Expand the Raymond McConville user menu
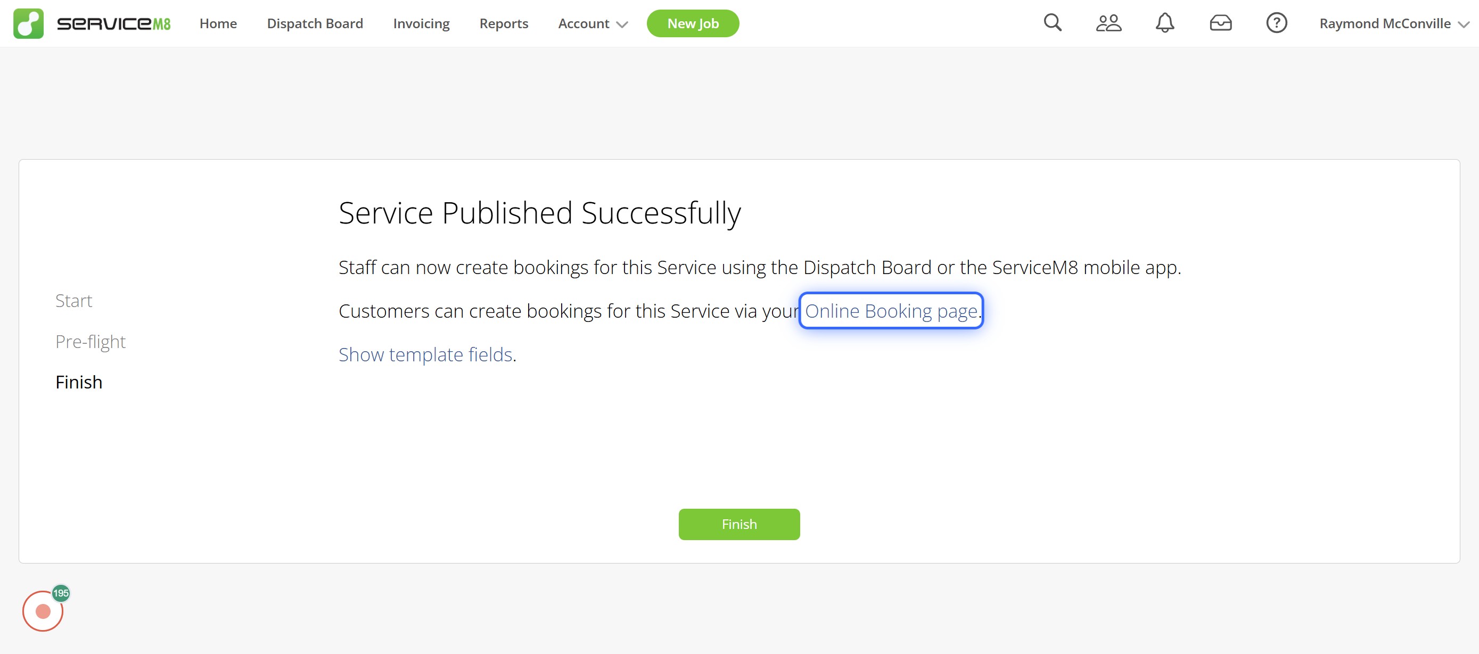This screenshot has height=654, width=1479. [x=1394, y=23]
